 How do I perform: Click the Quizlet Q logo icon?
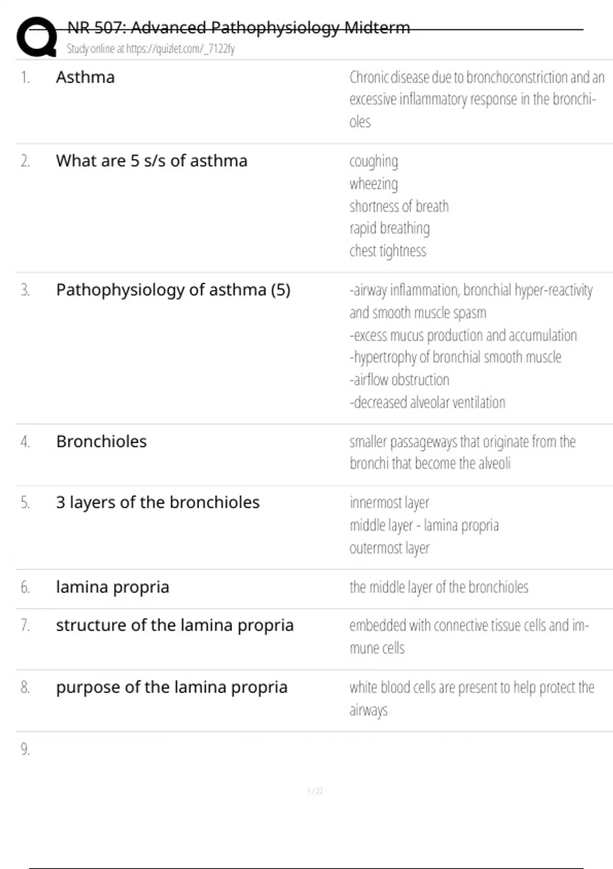tap(37, 37)
